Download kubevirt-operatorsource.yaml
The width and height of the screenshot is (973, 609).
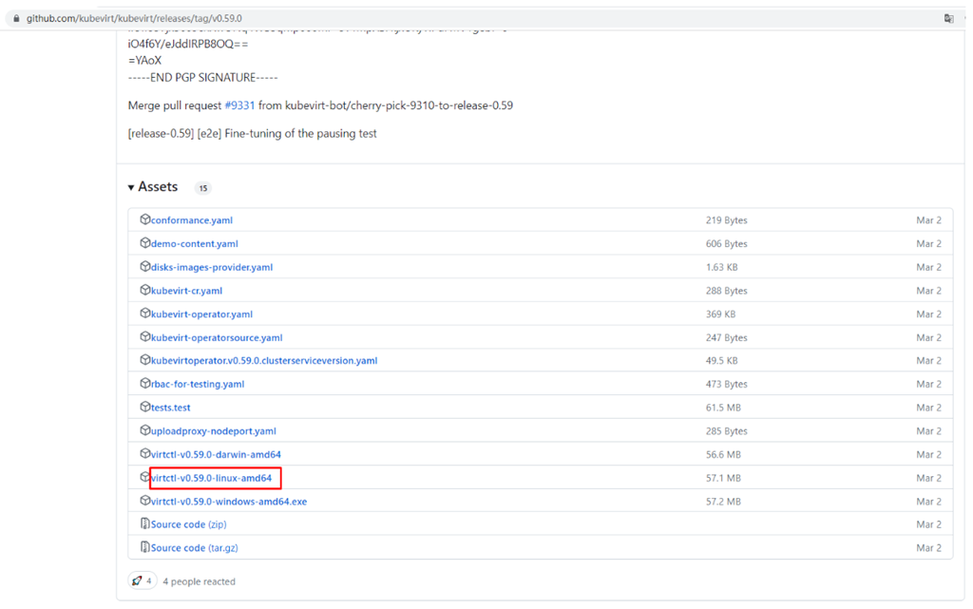pos(217,338)
